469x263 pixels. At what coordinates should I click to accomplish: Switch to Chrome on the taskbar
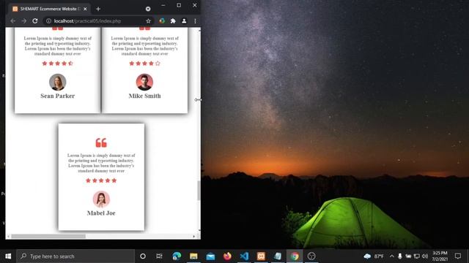pos(295,256)
